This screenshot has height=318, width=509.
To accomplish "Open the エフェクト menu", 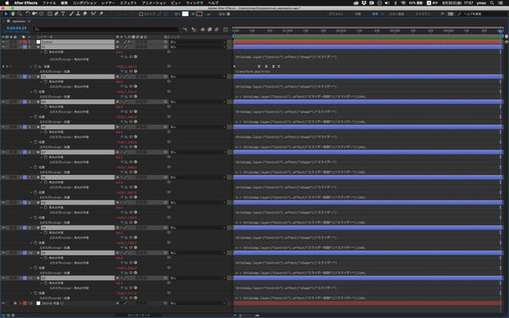I will coord(128,2).
